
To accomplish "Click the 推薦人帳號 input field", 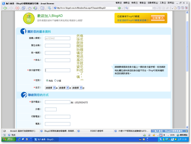I will coord(58,38).
